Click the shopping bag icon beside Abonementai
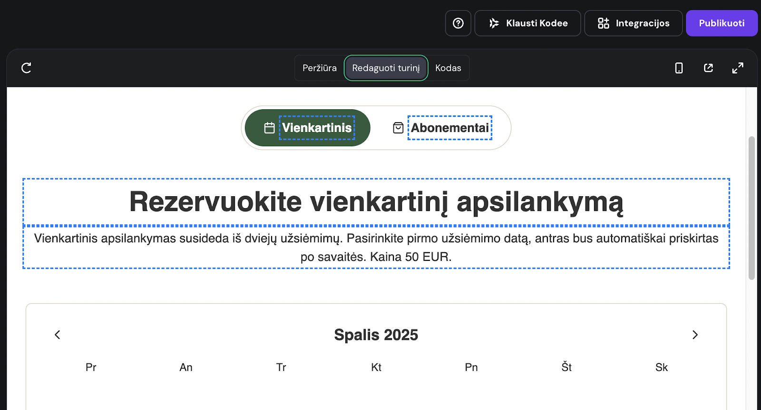 pos(398,128)
